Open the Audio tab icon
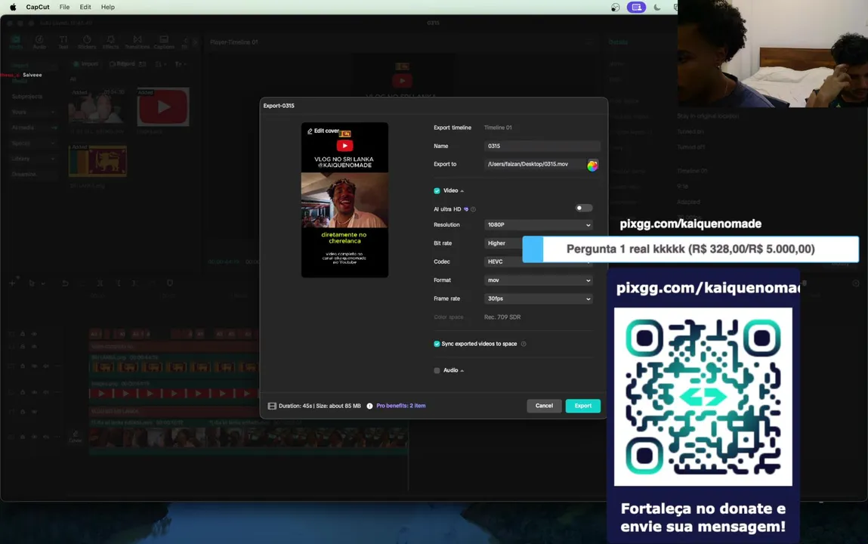The height and width of the screenshot is (544, 868). [39, 42]
